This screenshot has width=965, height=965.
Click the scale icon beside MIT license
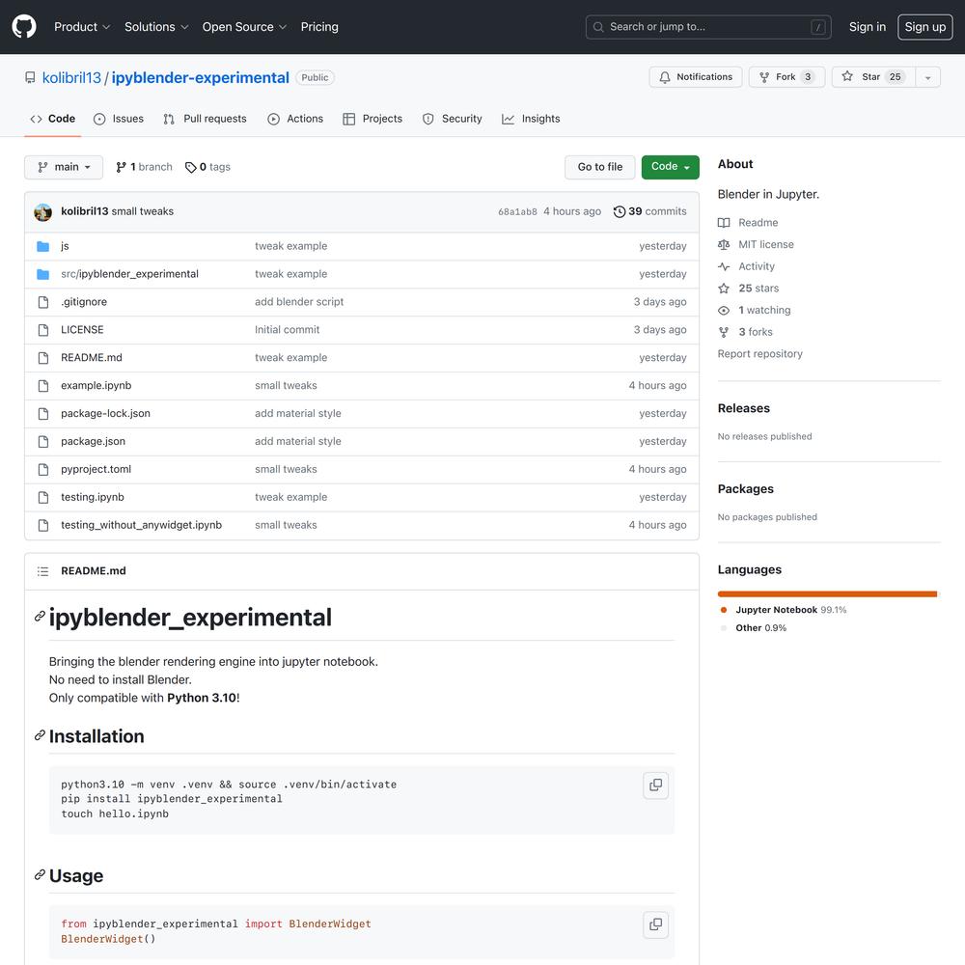(x=724, y=245)
